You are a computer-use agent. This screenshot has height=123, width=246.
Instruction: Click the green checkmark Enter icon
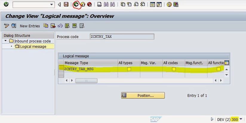[x=6, y=4]
